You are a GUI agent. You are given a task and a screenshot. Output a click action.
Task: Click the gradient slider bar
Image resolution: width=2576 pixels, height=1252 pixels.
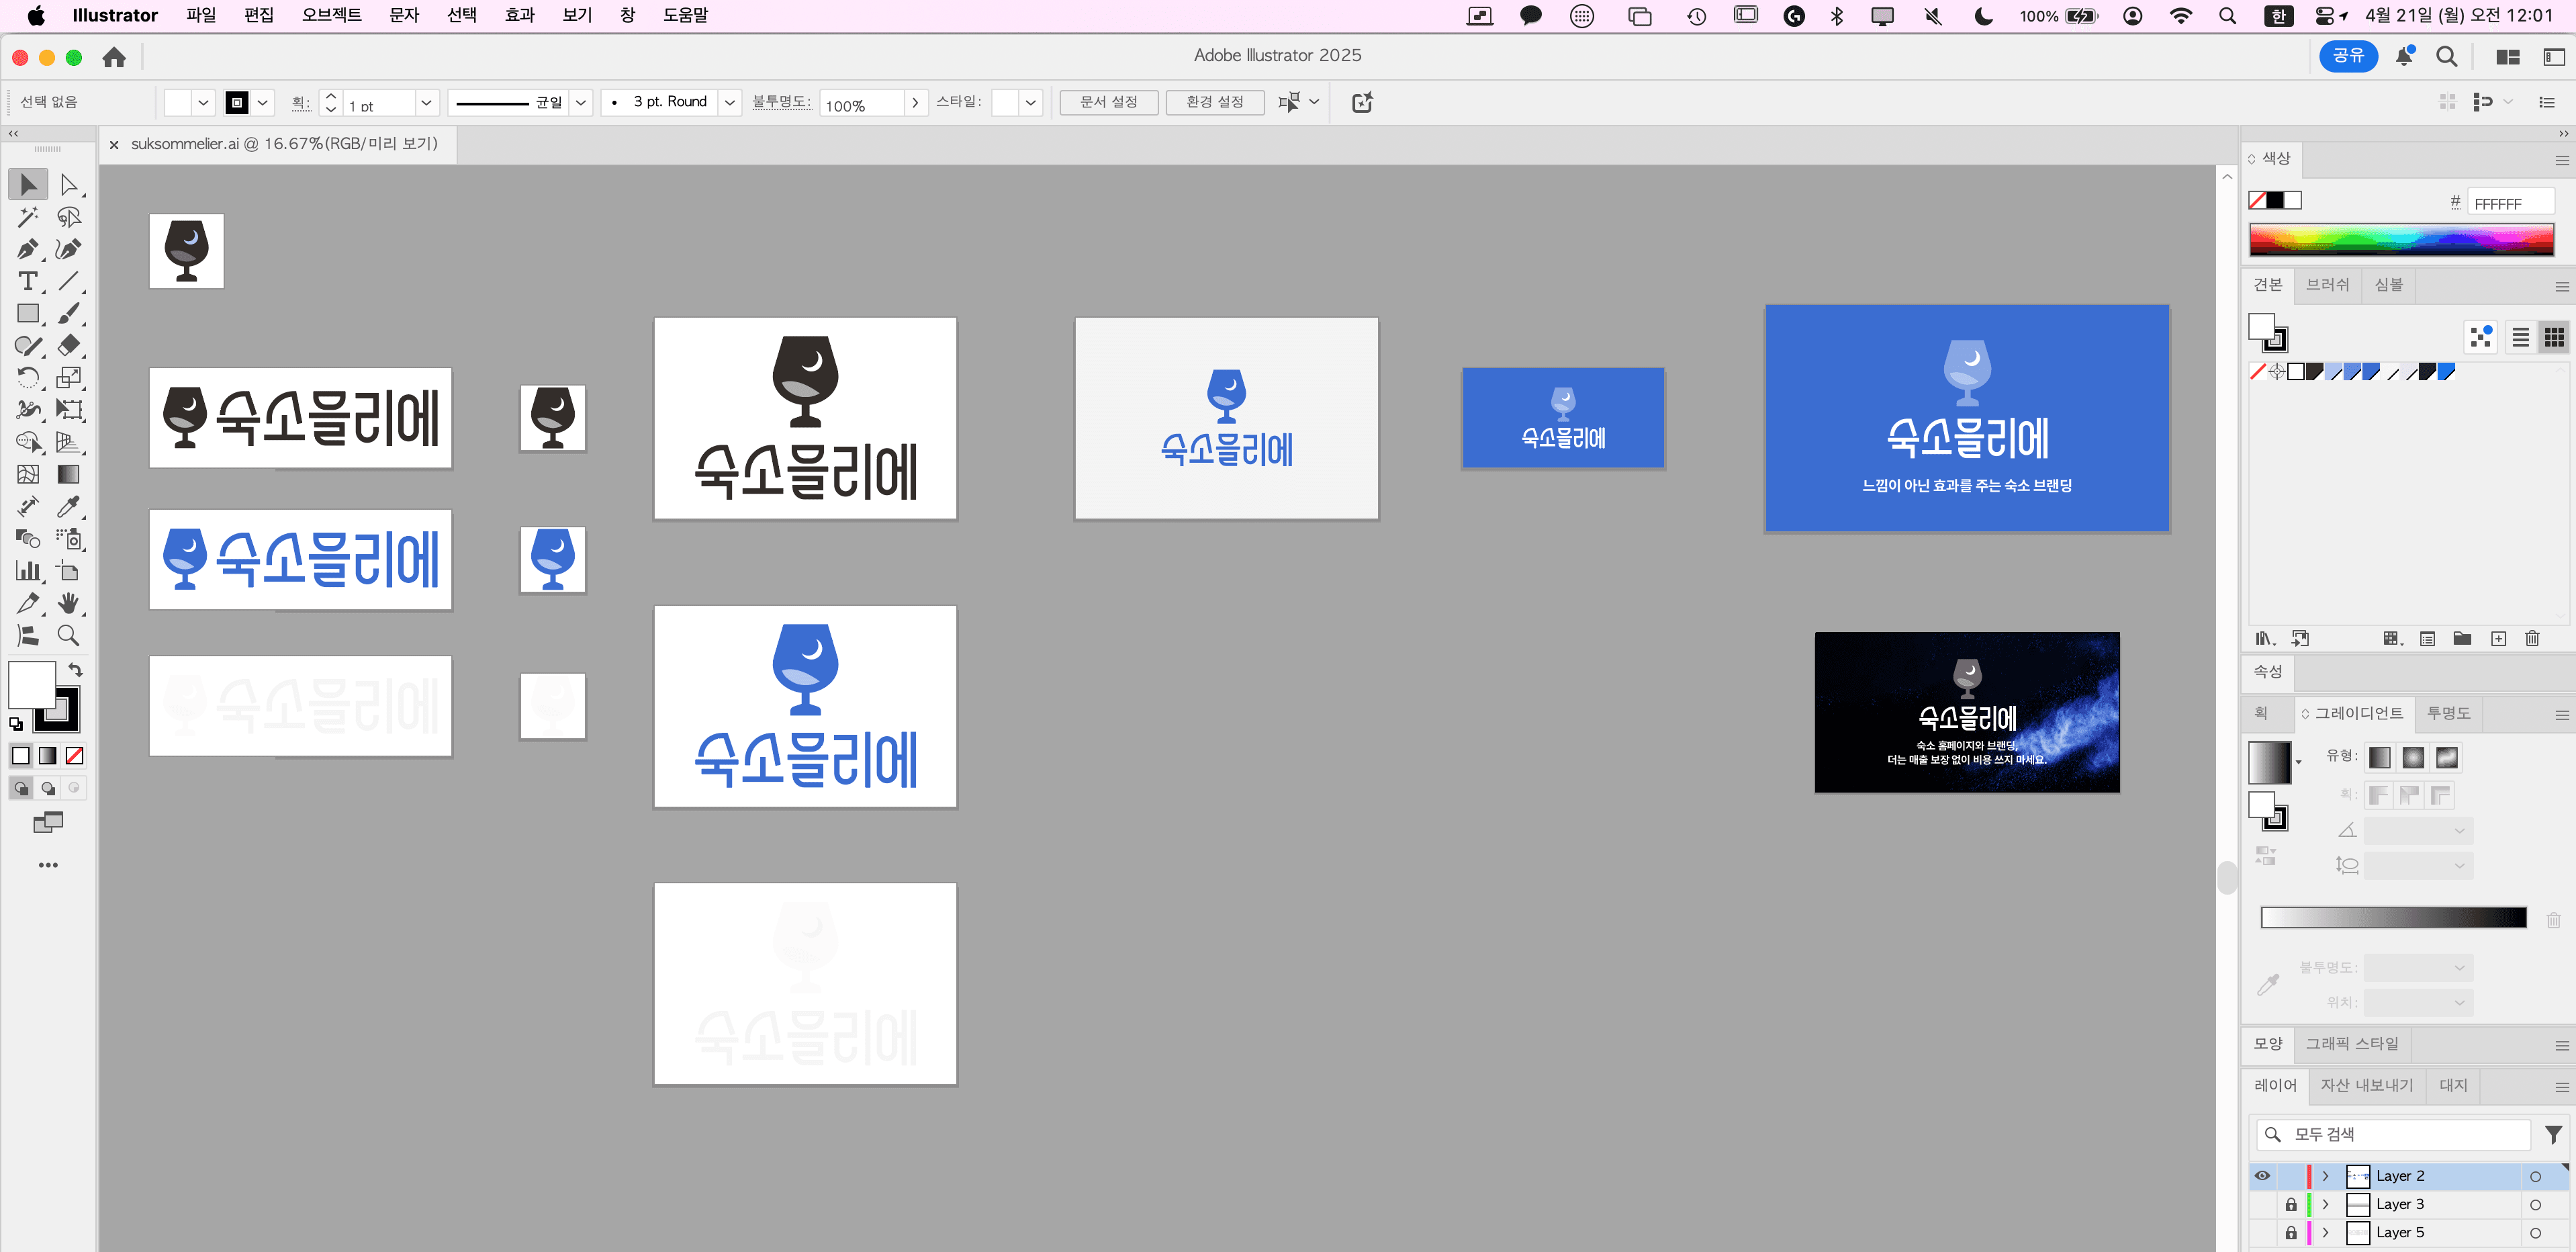[2393, 917]
